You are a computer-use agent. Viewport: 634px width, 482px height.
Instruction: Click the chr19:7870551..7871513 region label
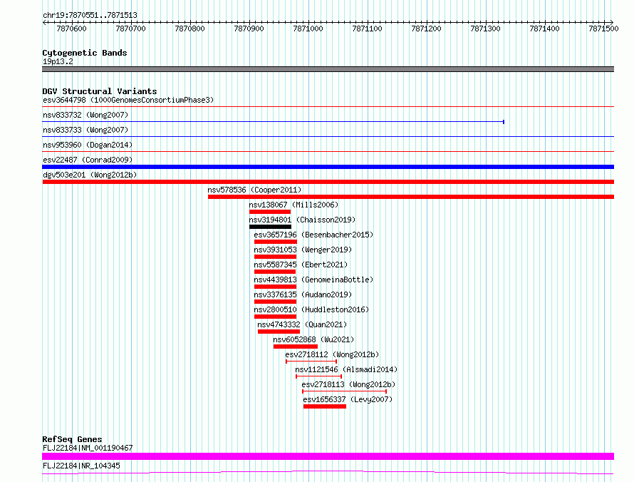click(90, 15)
